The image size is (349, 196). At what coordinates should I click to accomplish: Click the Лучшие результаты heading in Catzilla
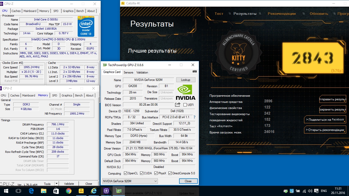(x=152, y=51)
